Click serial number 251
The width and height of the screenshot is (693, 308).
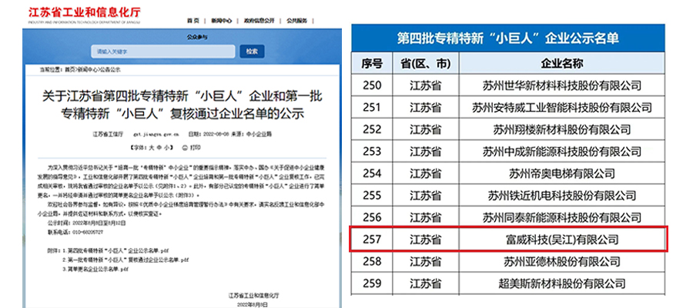pyautogui.click(x=371, y=107)
